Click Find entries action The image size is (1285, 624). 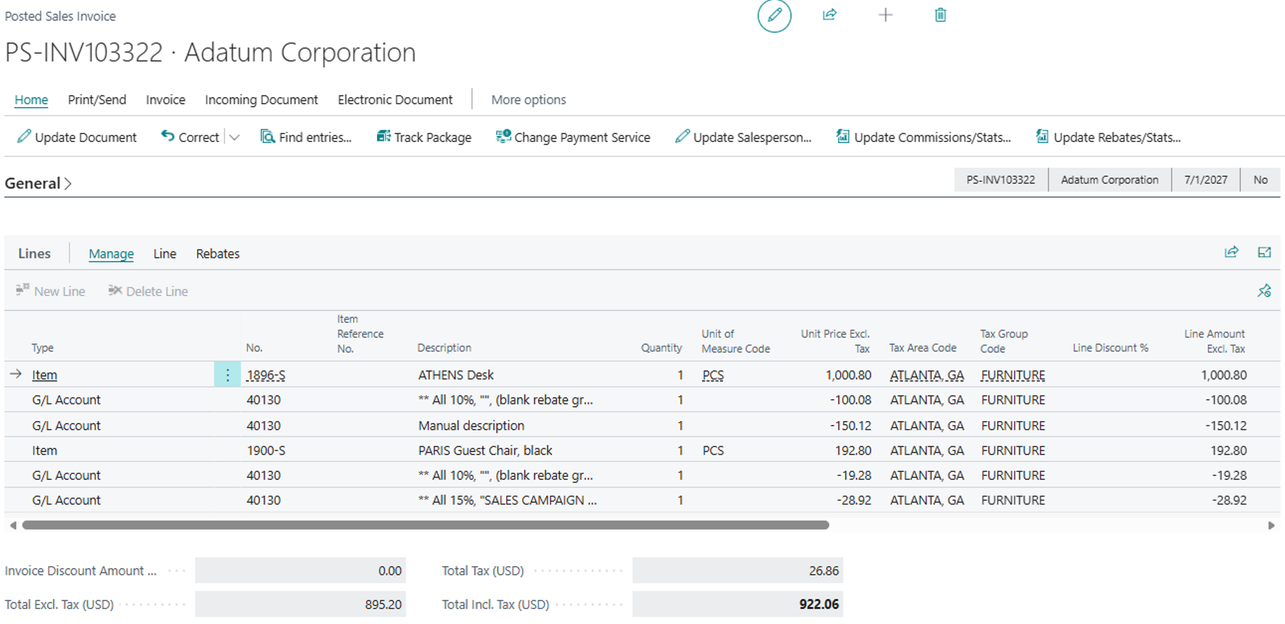306,137
